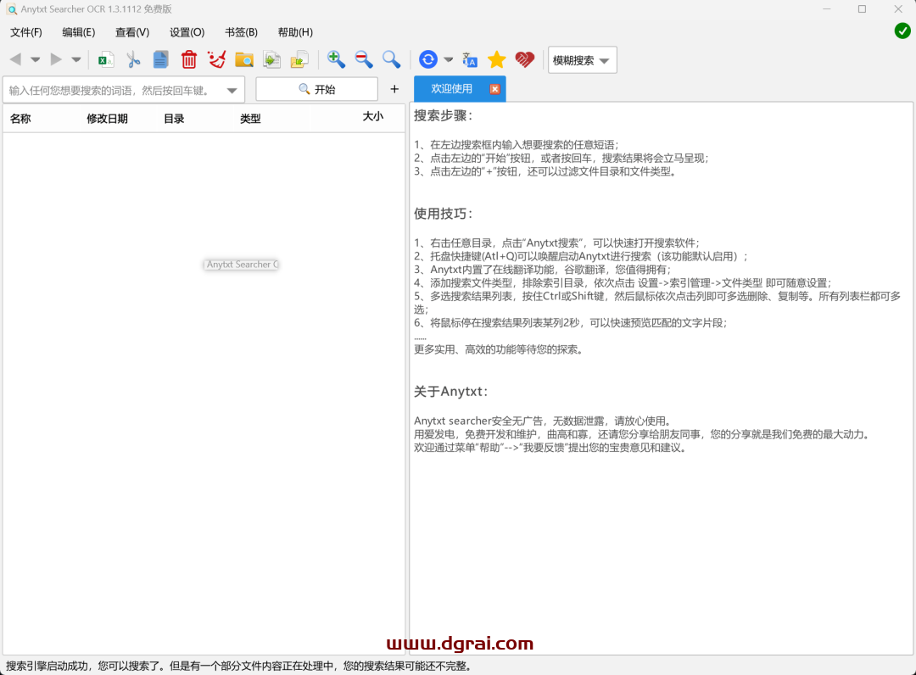Click the zoom out magnifier icon

point(364,59)
